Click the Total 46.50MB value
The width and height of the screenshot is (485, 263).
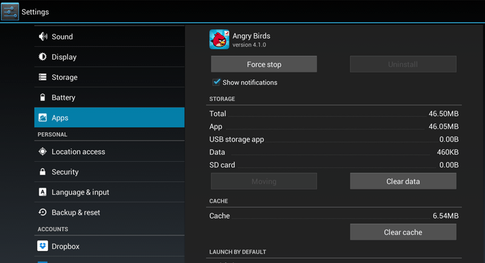[x=443, y=114]
